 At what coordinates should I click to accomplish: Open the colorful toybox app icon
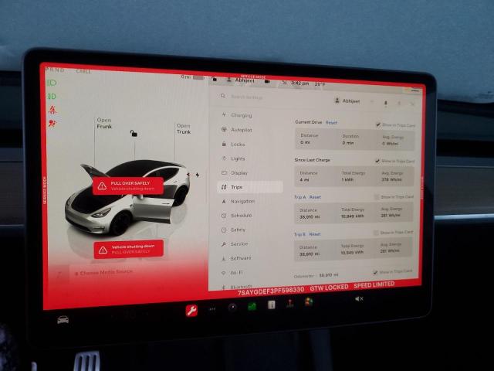point(309,302)
